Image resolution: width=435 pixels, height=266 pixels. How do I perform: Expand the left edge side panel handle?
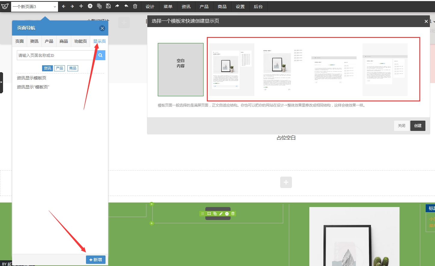2,82
